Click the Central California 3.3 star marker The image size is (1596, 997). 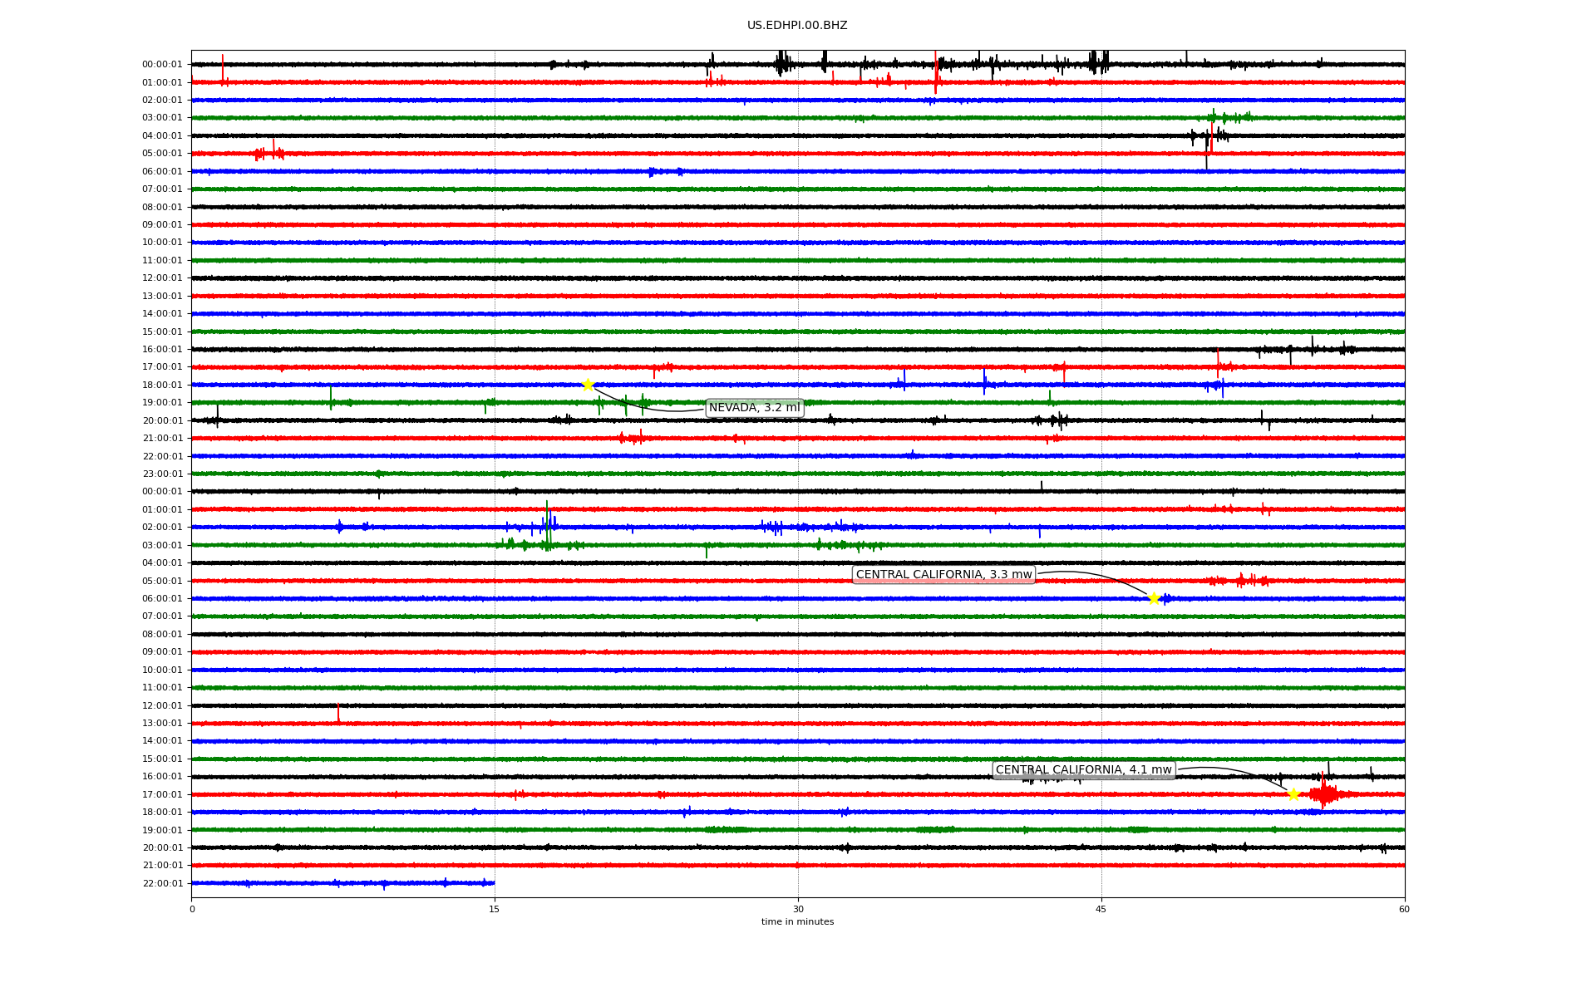(x=1154, y=598)
